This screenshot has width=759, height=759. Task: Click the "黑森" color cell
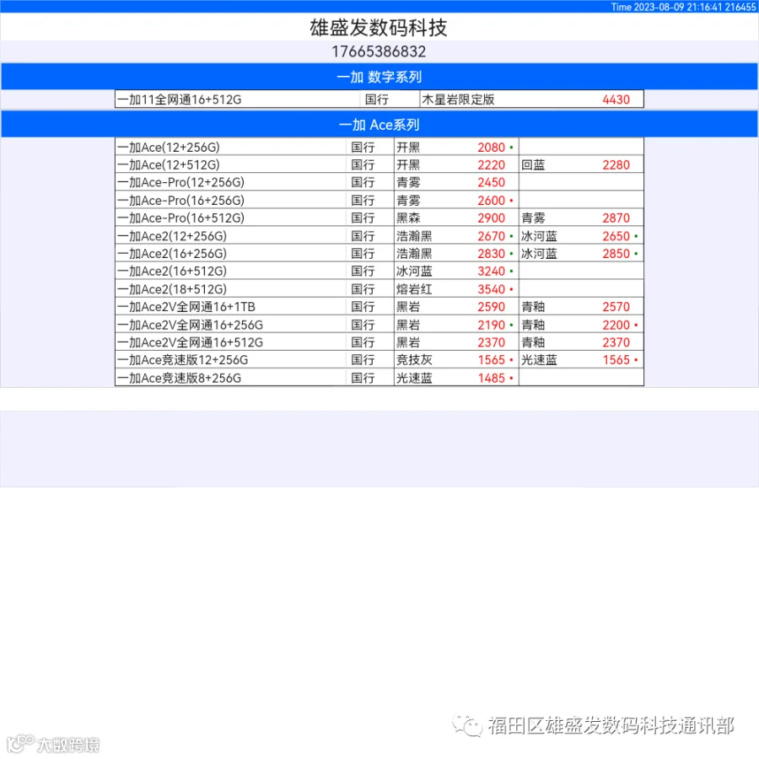click(x=408, y=218)
